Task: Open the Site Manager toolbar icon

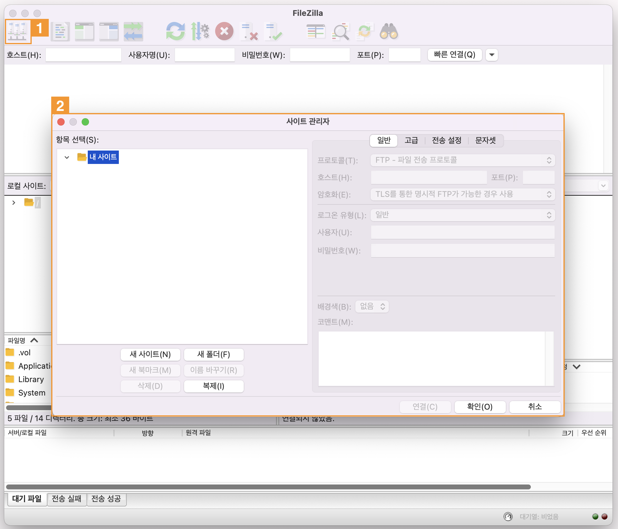Action: tap(18, 31)
